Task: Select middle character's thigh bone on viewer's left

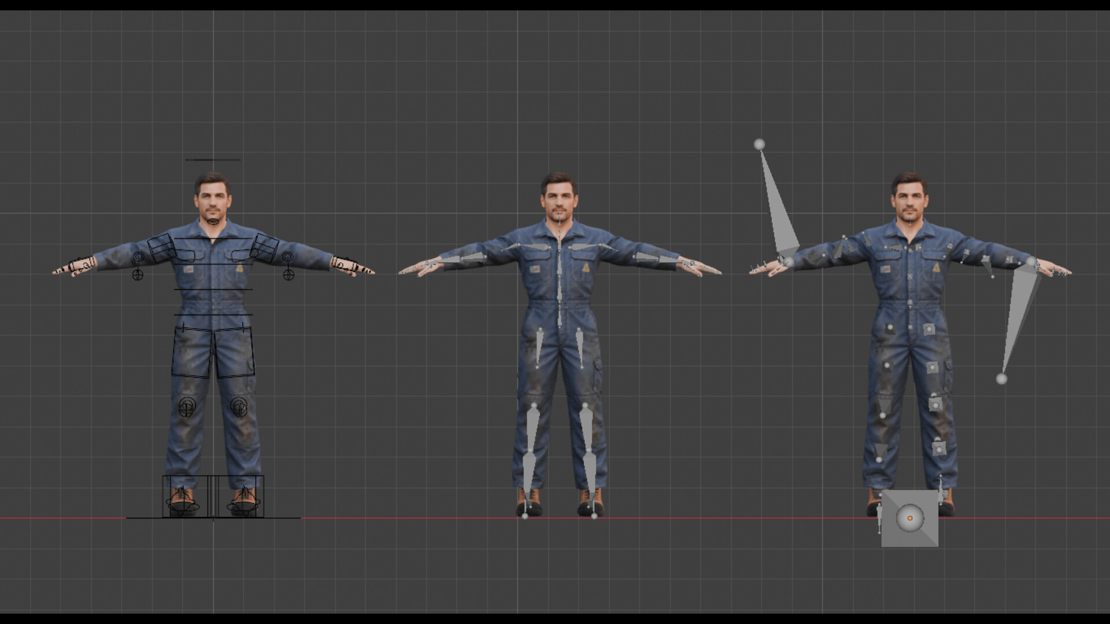Action: point(539,348)
